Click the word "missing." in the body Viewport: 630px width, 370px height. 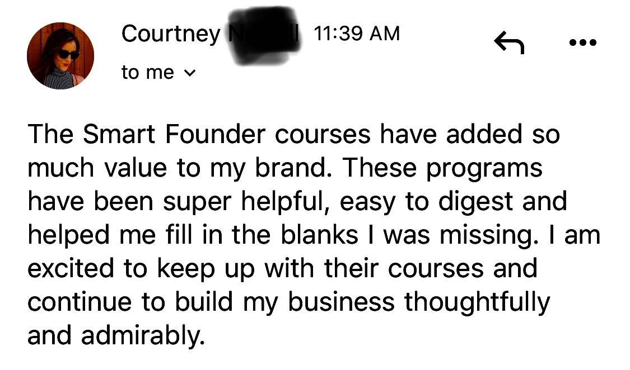(x=489, y=236)
